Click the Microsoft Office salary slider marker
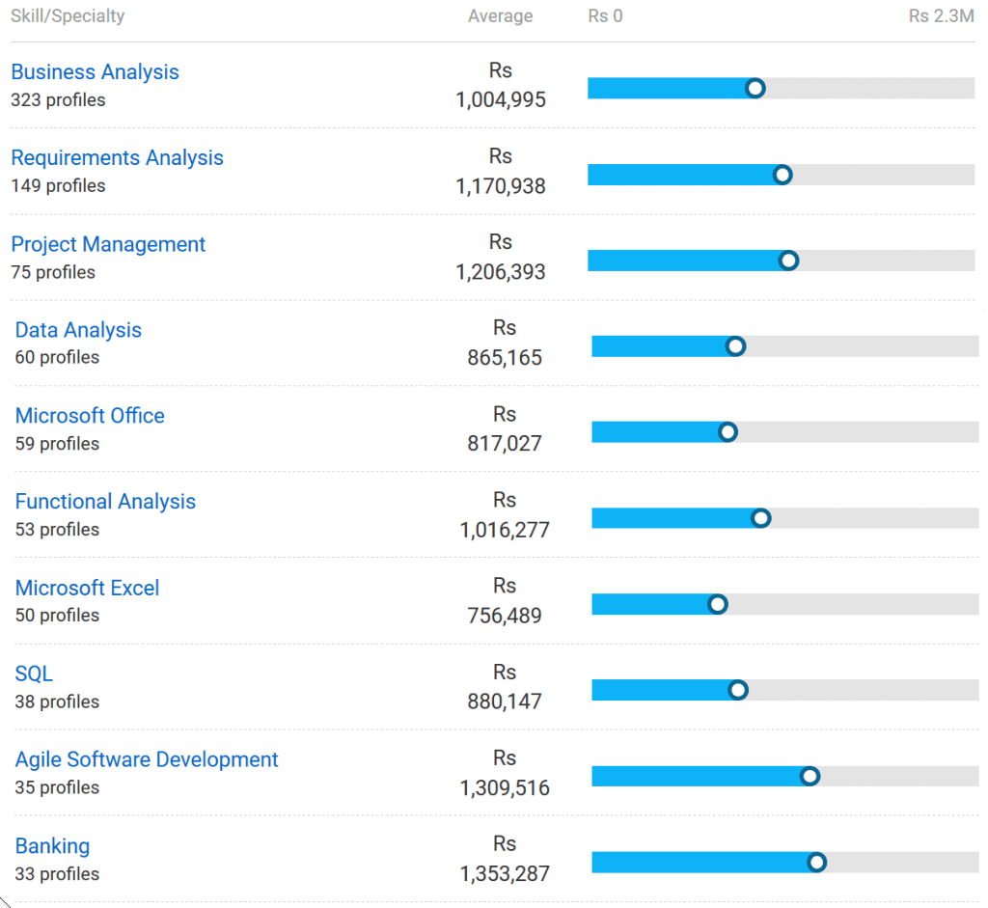Screen dimensions: 988x908 (x=727, y=432)
